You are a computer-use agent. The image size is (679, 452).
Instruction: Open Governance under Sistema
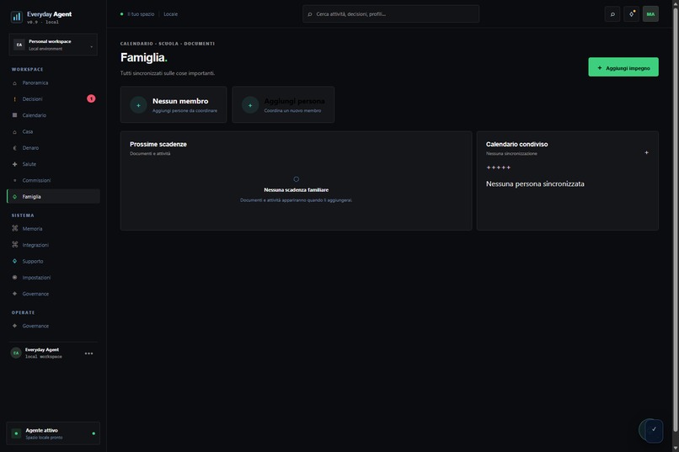pyautogui.click(x=53, y=294)
